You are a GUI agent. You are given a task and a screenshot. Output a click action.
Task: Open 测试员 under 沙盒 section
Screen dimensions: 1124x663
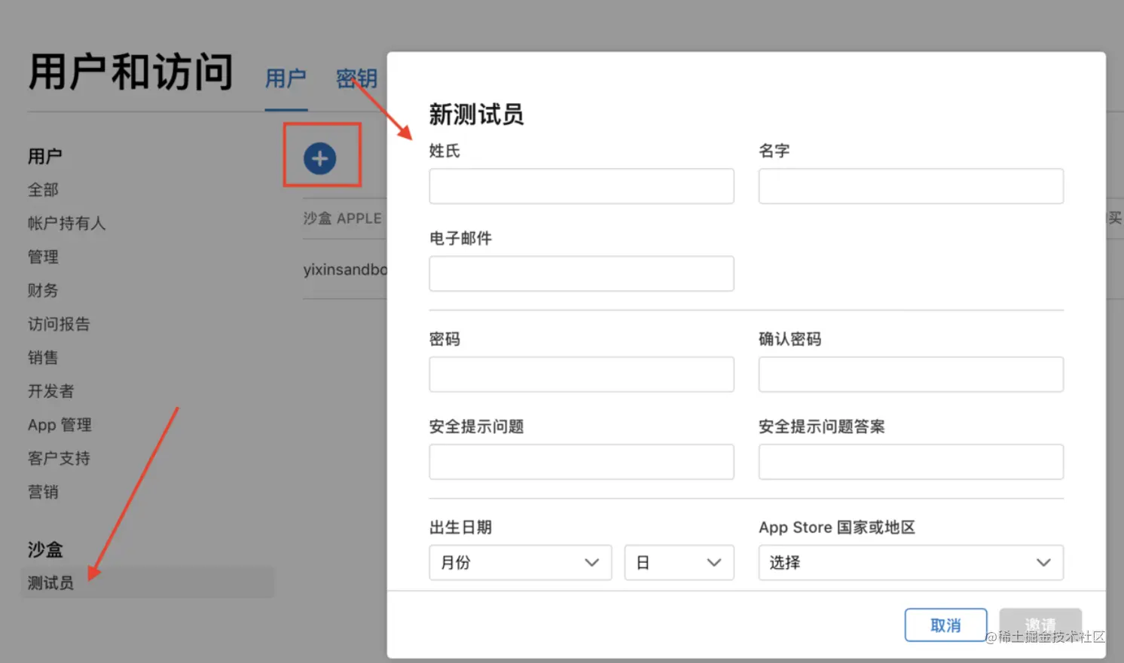pos(148,582)
